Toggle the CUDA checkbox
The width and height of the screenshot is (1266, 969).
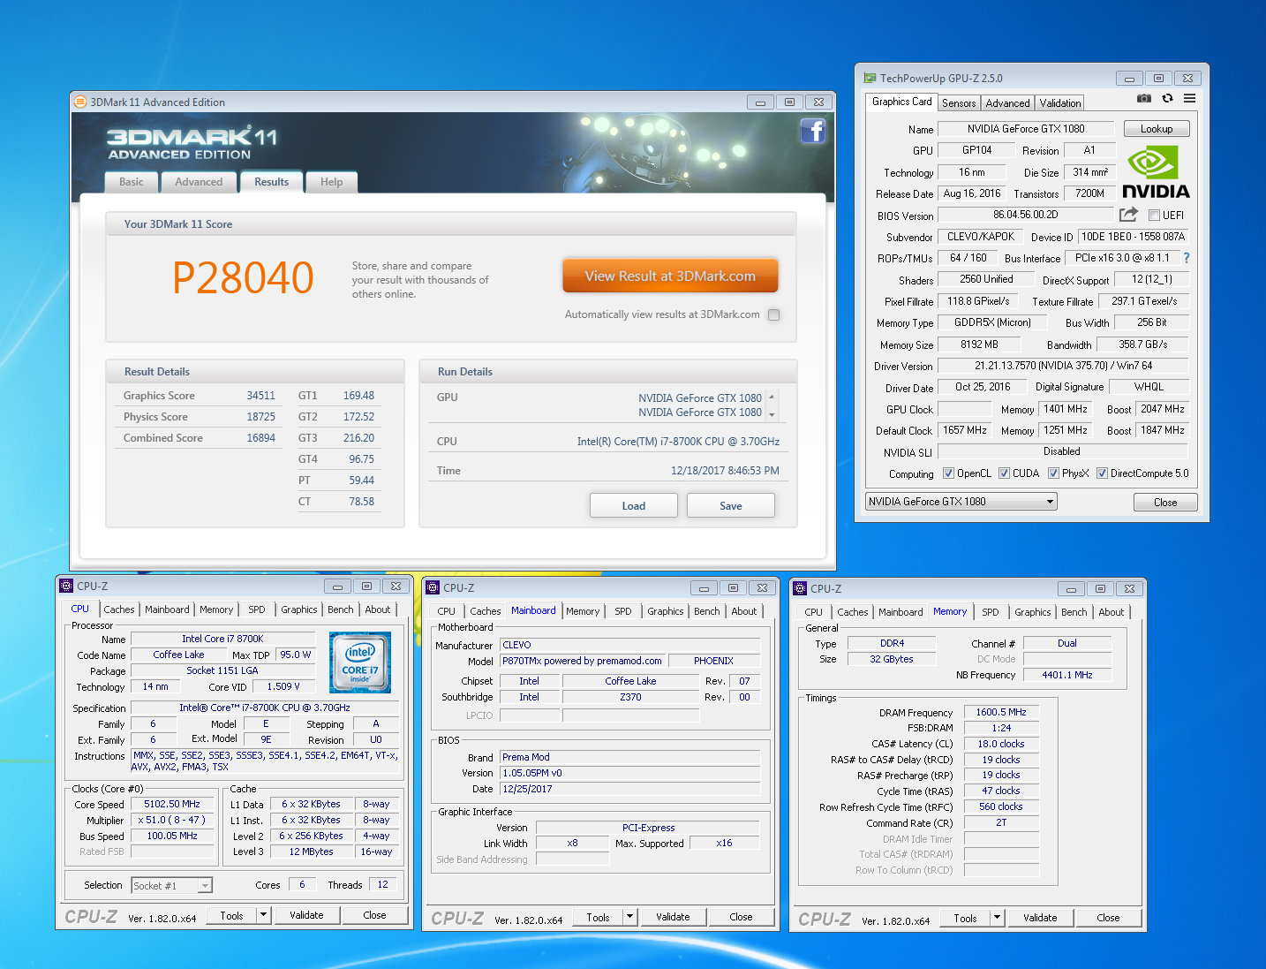[1004, 473]
